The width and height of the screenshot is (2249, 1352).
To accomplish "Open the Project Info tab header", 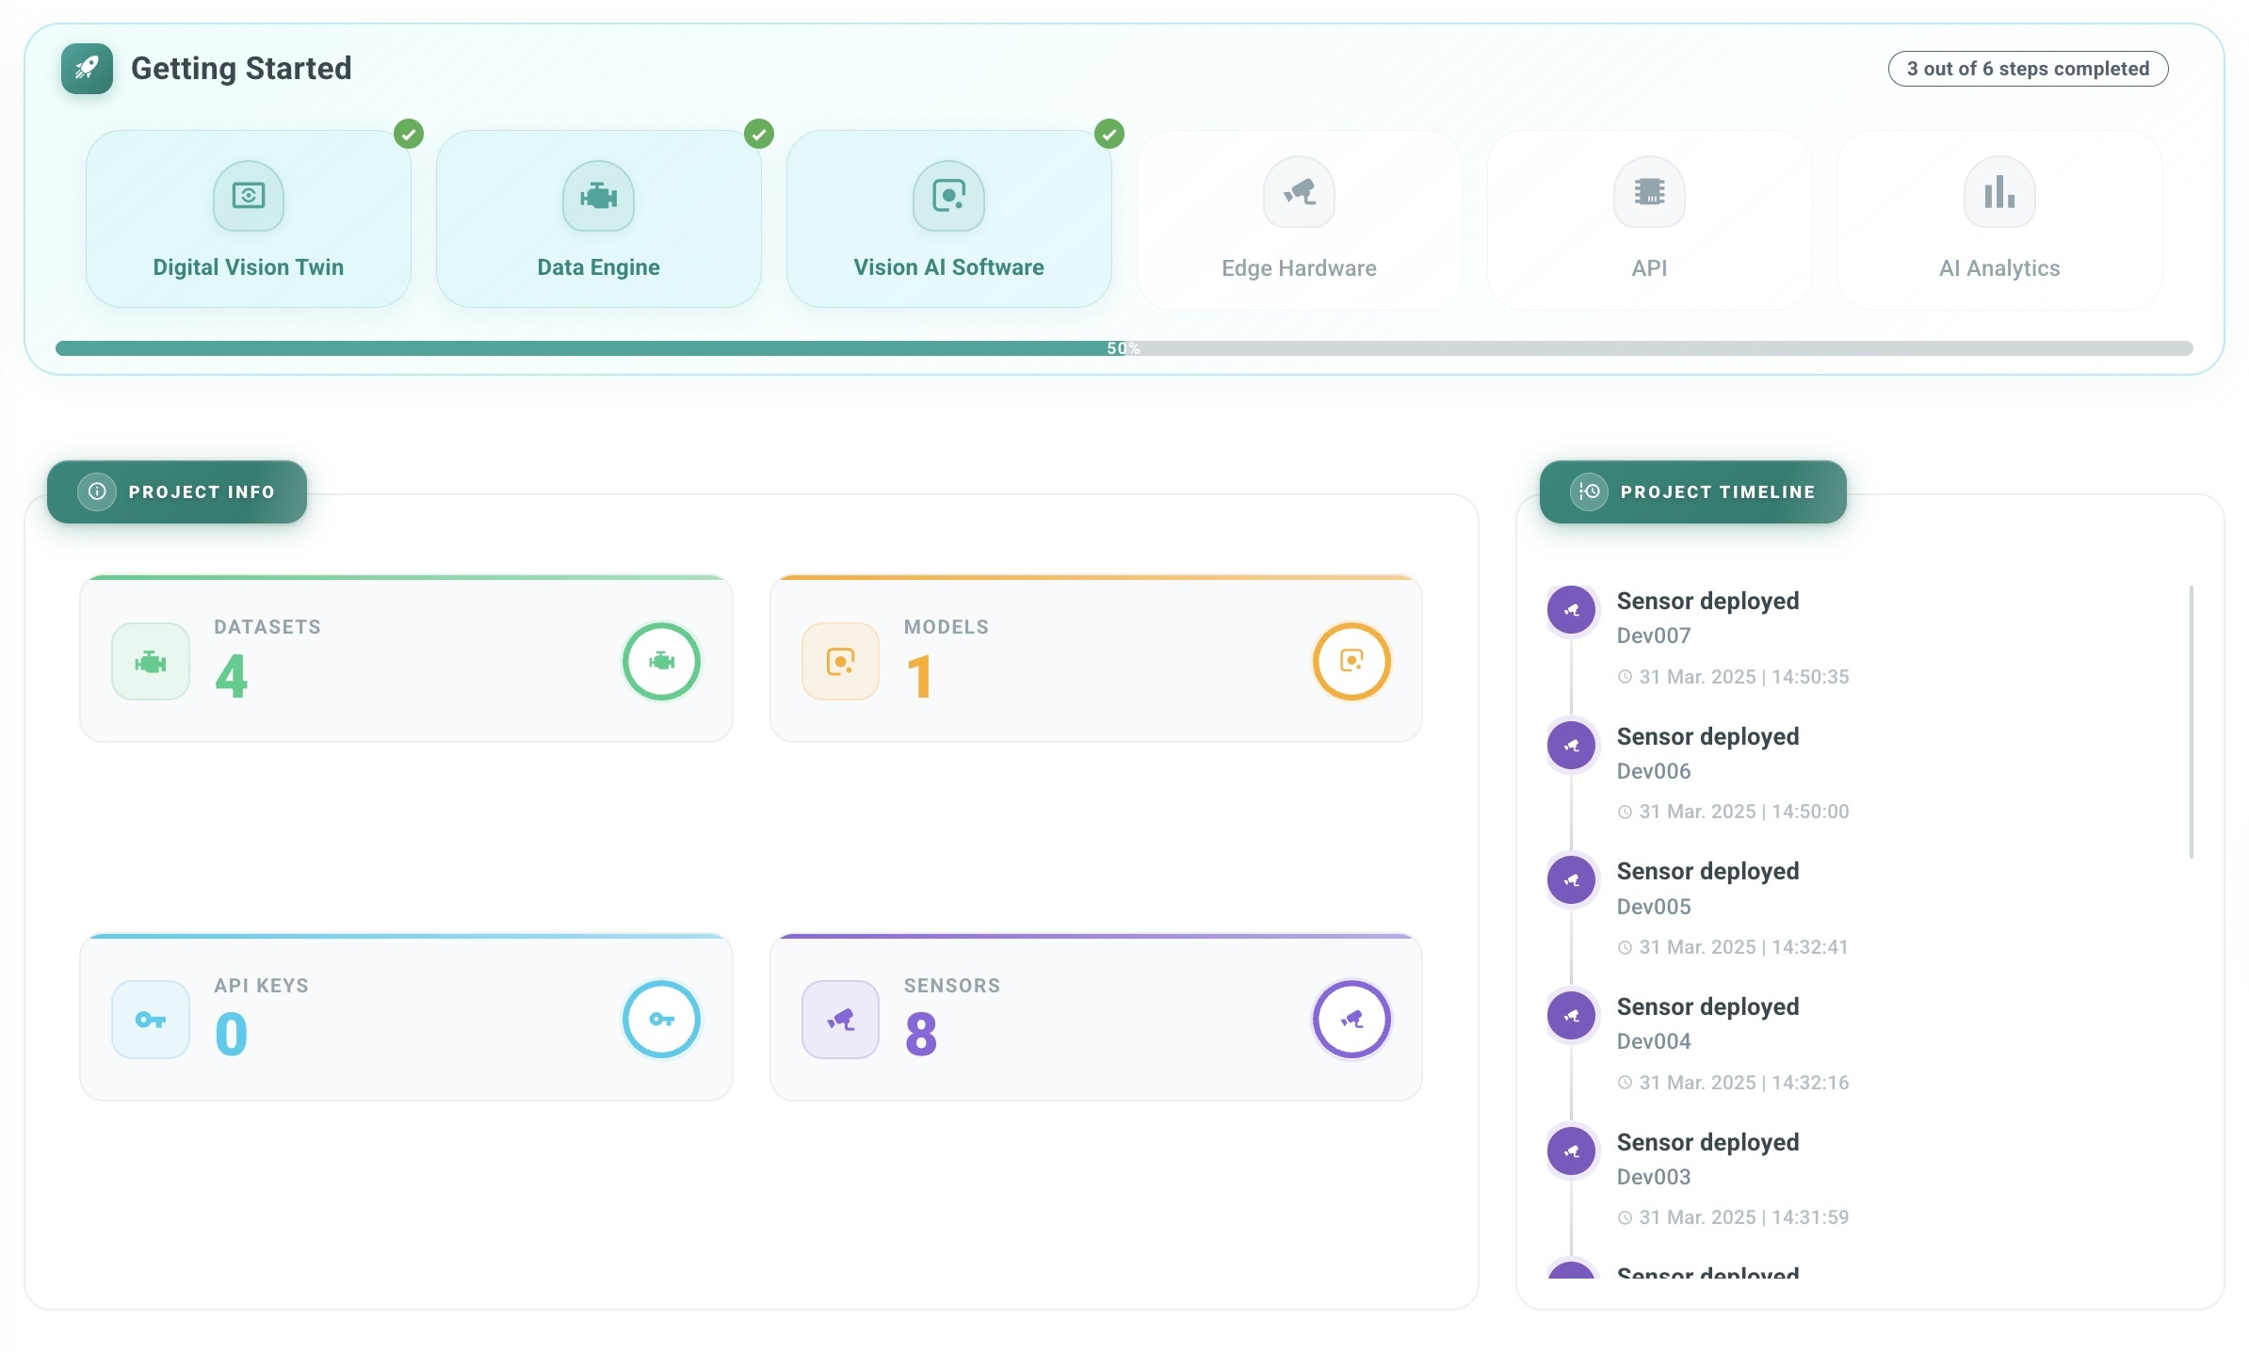I will [x=177, y=491].
